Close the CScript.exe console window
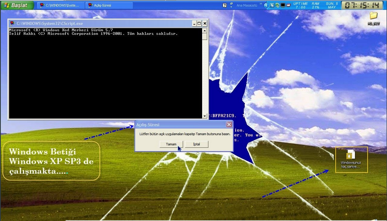This screenshot has width=387, height=221. [205, 24]
